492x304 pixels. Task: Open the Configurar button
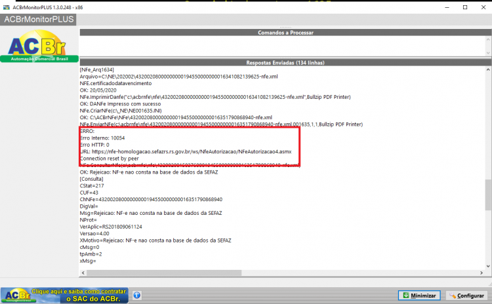466,295
